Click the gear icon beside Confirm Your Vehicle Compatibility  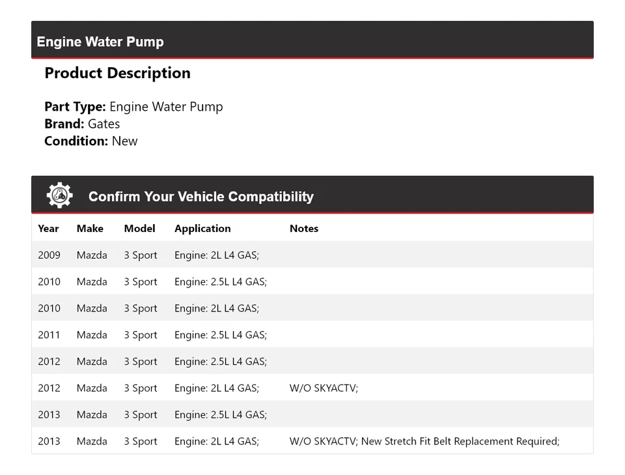tap(59, 195)
